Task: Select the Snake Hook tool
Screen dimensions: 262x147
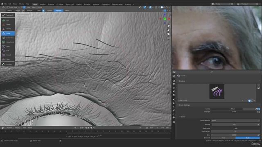Action: click(x=8, y=38)
